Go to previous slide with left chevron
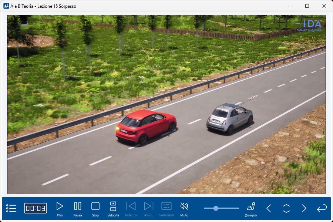This screenshot has width=333, height=222. [269, 208]
